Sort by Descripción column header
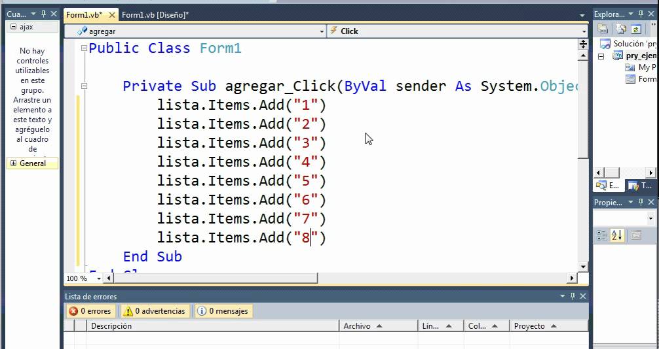 213,326
